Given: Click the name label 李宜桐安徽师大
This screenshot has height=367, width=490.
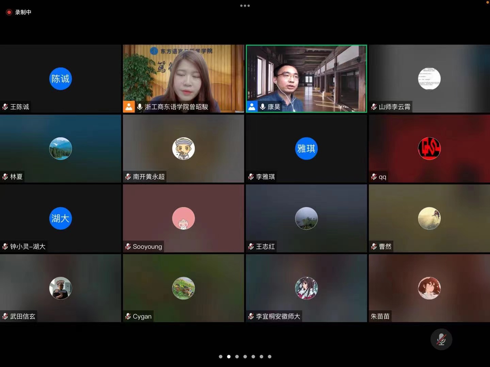Looking at the screenshot, I should coord(278,316).
